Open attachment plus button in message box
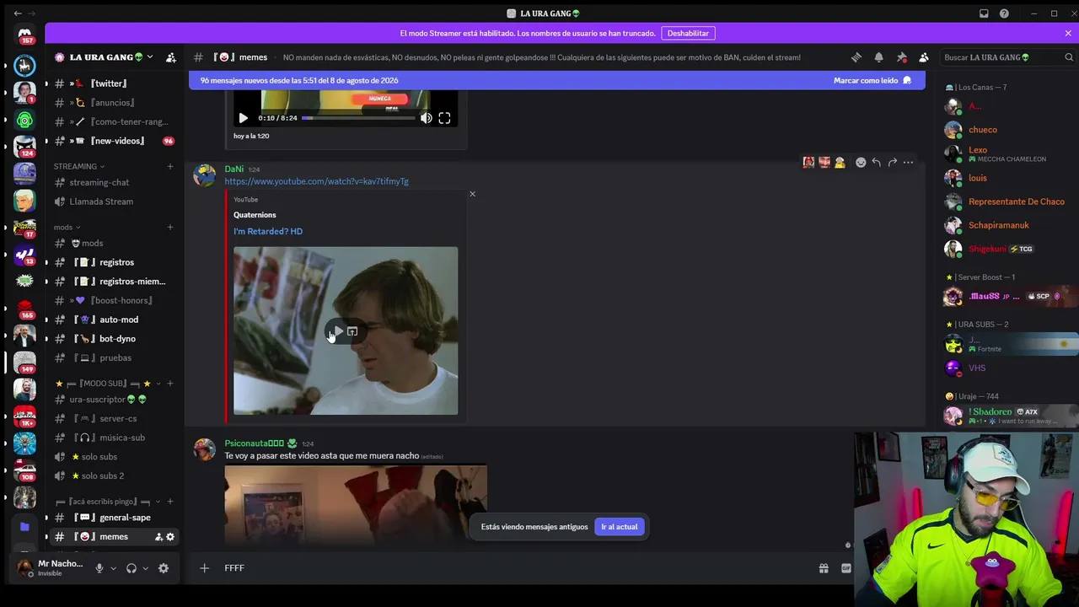 204,568
